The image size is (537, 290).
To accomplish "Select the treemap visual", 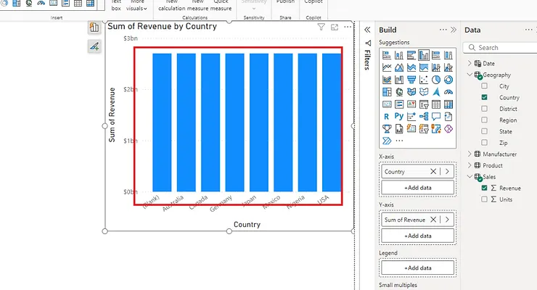I will click(387, 92).
